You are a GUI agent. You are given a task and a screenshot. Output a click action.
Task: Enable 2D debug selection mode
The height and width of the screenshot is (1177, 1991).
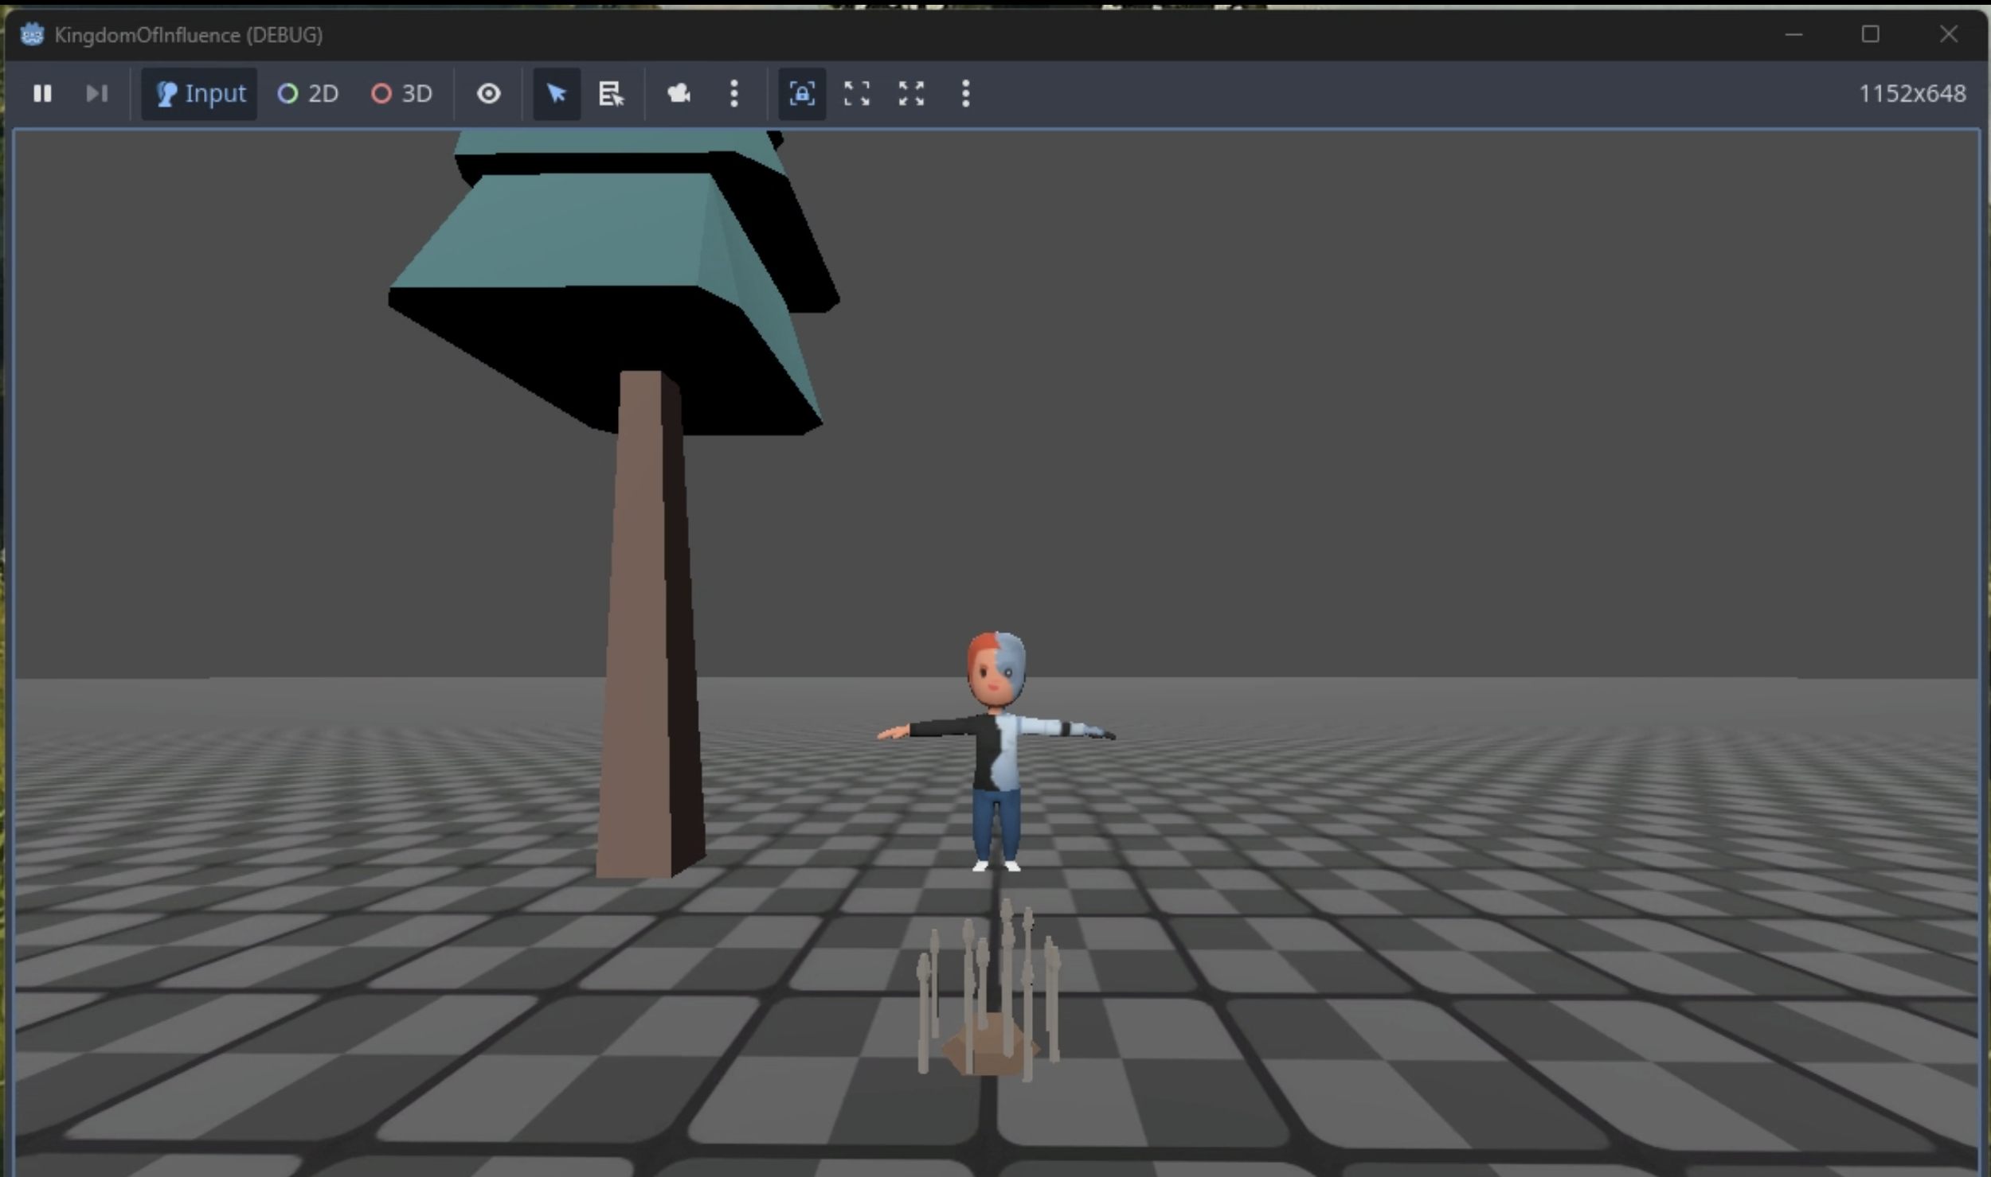coord(307,94)
